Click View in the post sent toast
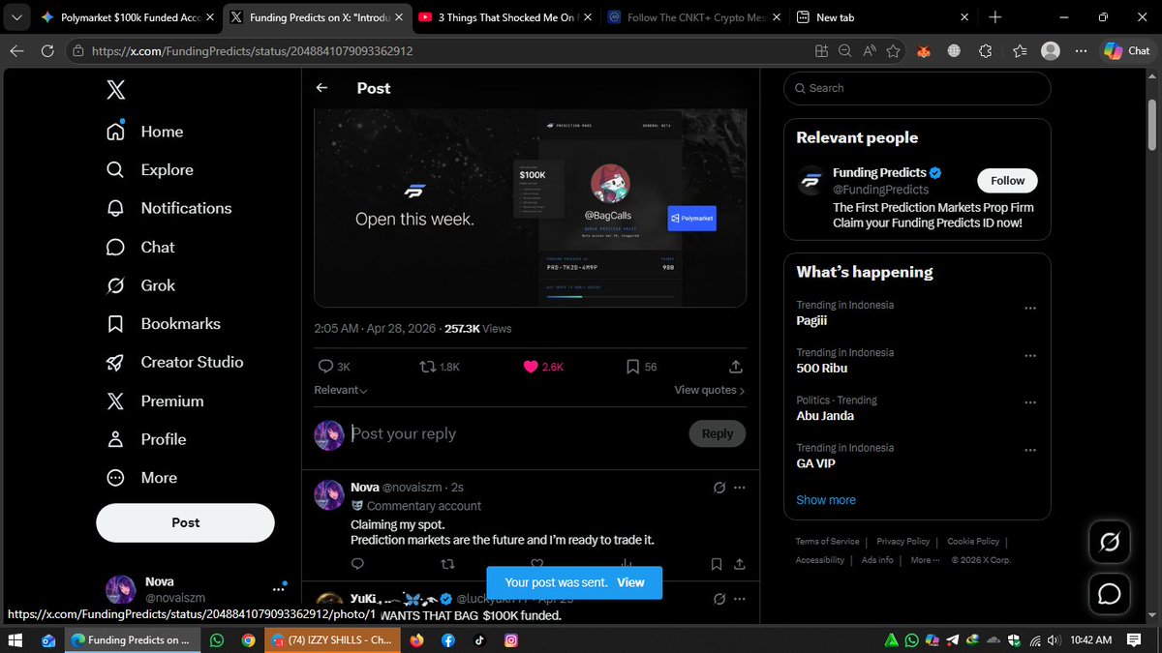This screenshot has height=653, width=1162. point(630,582)
